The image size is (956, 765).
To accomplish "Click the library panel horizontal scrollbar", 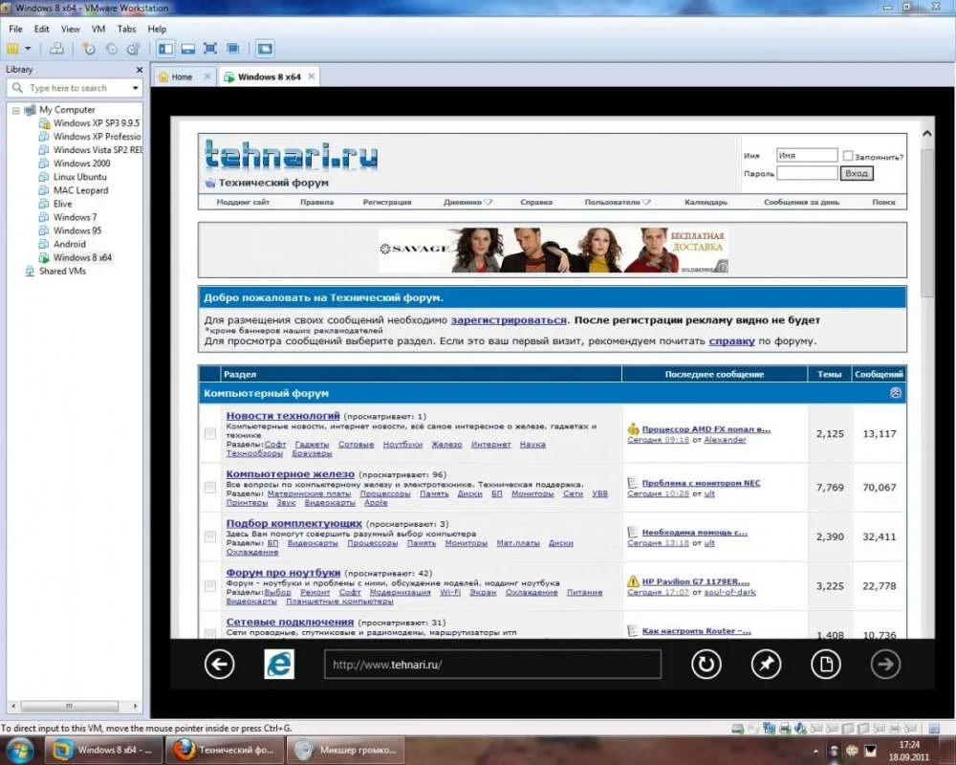I will [70, 706].
